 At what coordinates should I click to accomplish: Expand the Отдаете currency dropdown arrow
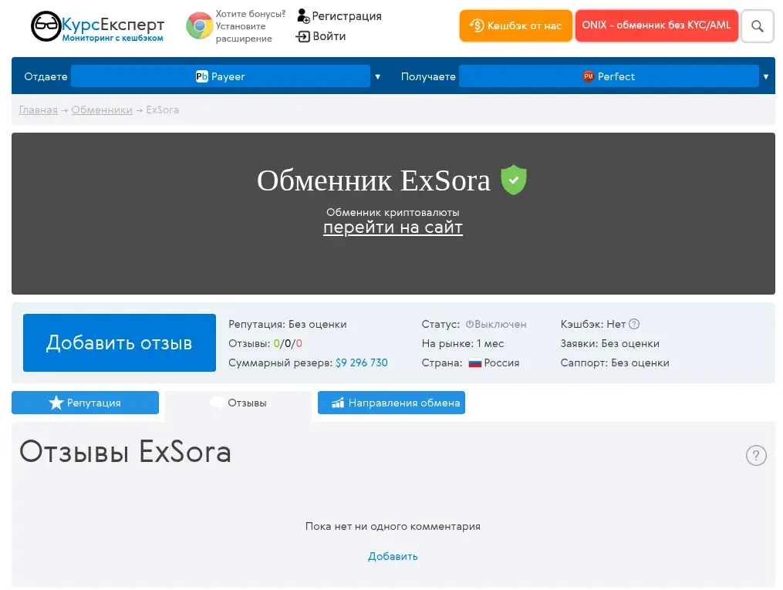click(377, 77)
